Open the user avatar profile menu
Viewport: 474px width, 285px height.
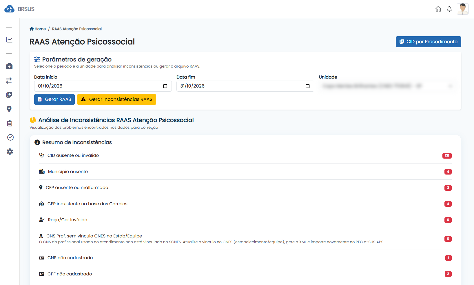tap(463, 9)
